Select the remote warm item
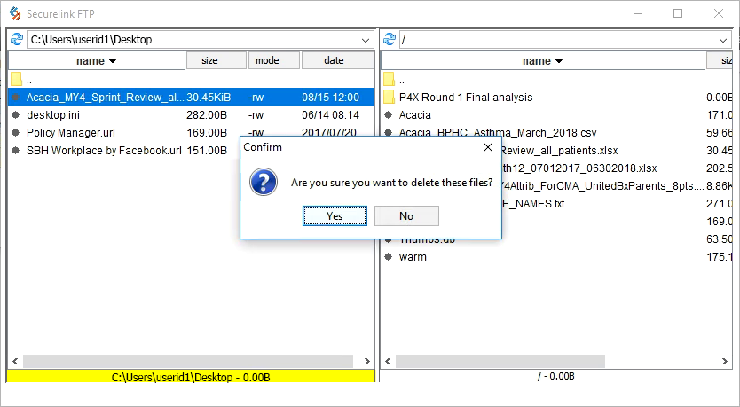 tap(413, 257)
